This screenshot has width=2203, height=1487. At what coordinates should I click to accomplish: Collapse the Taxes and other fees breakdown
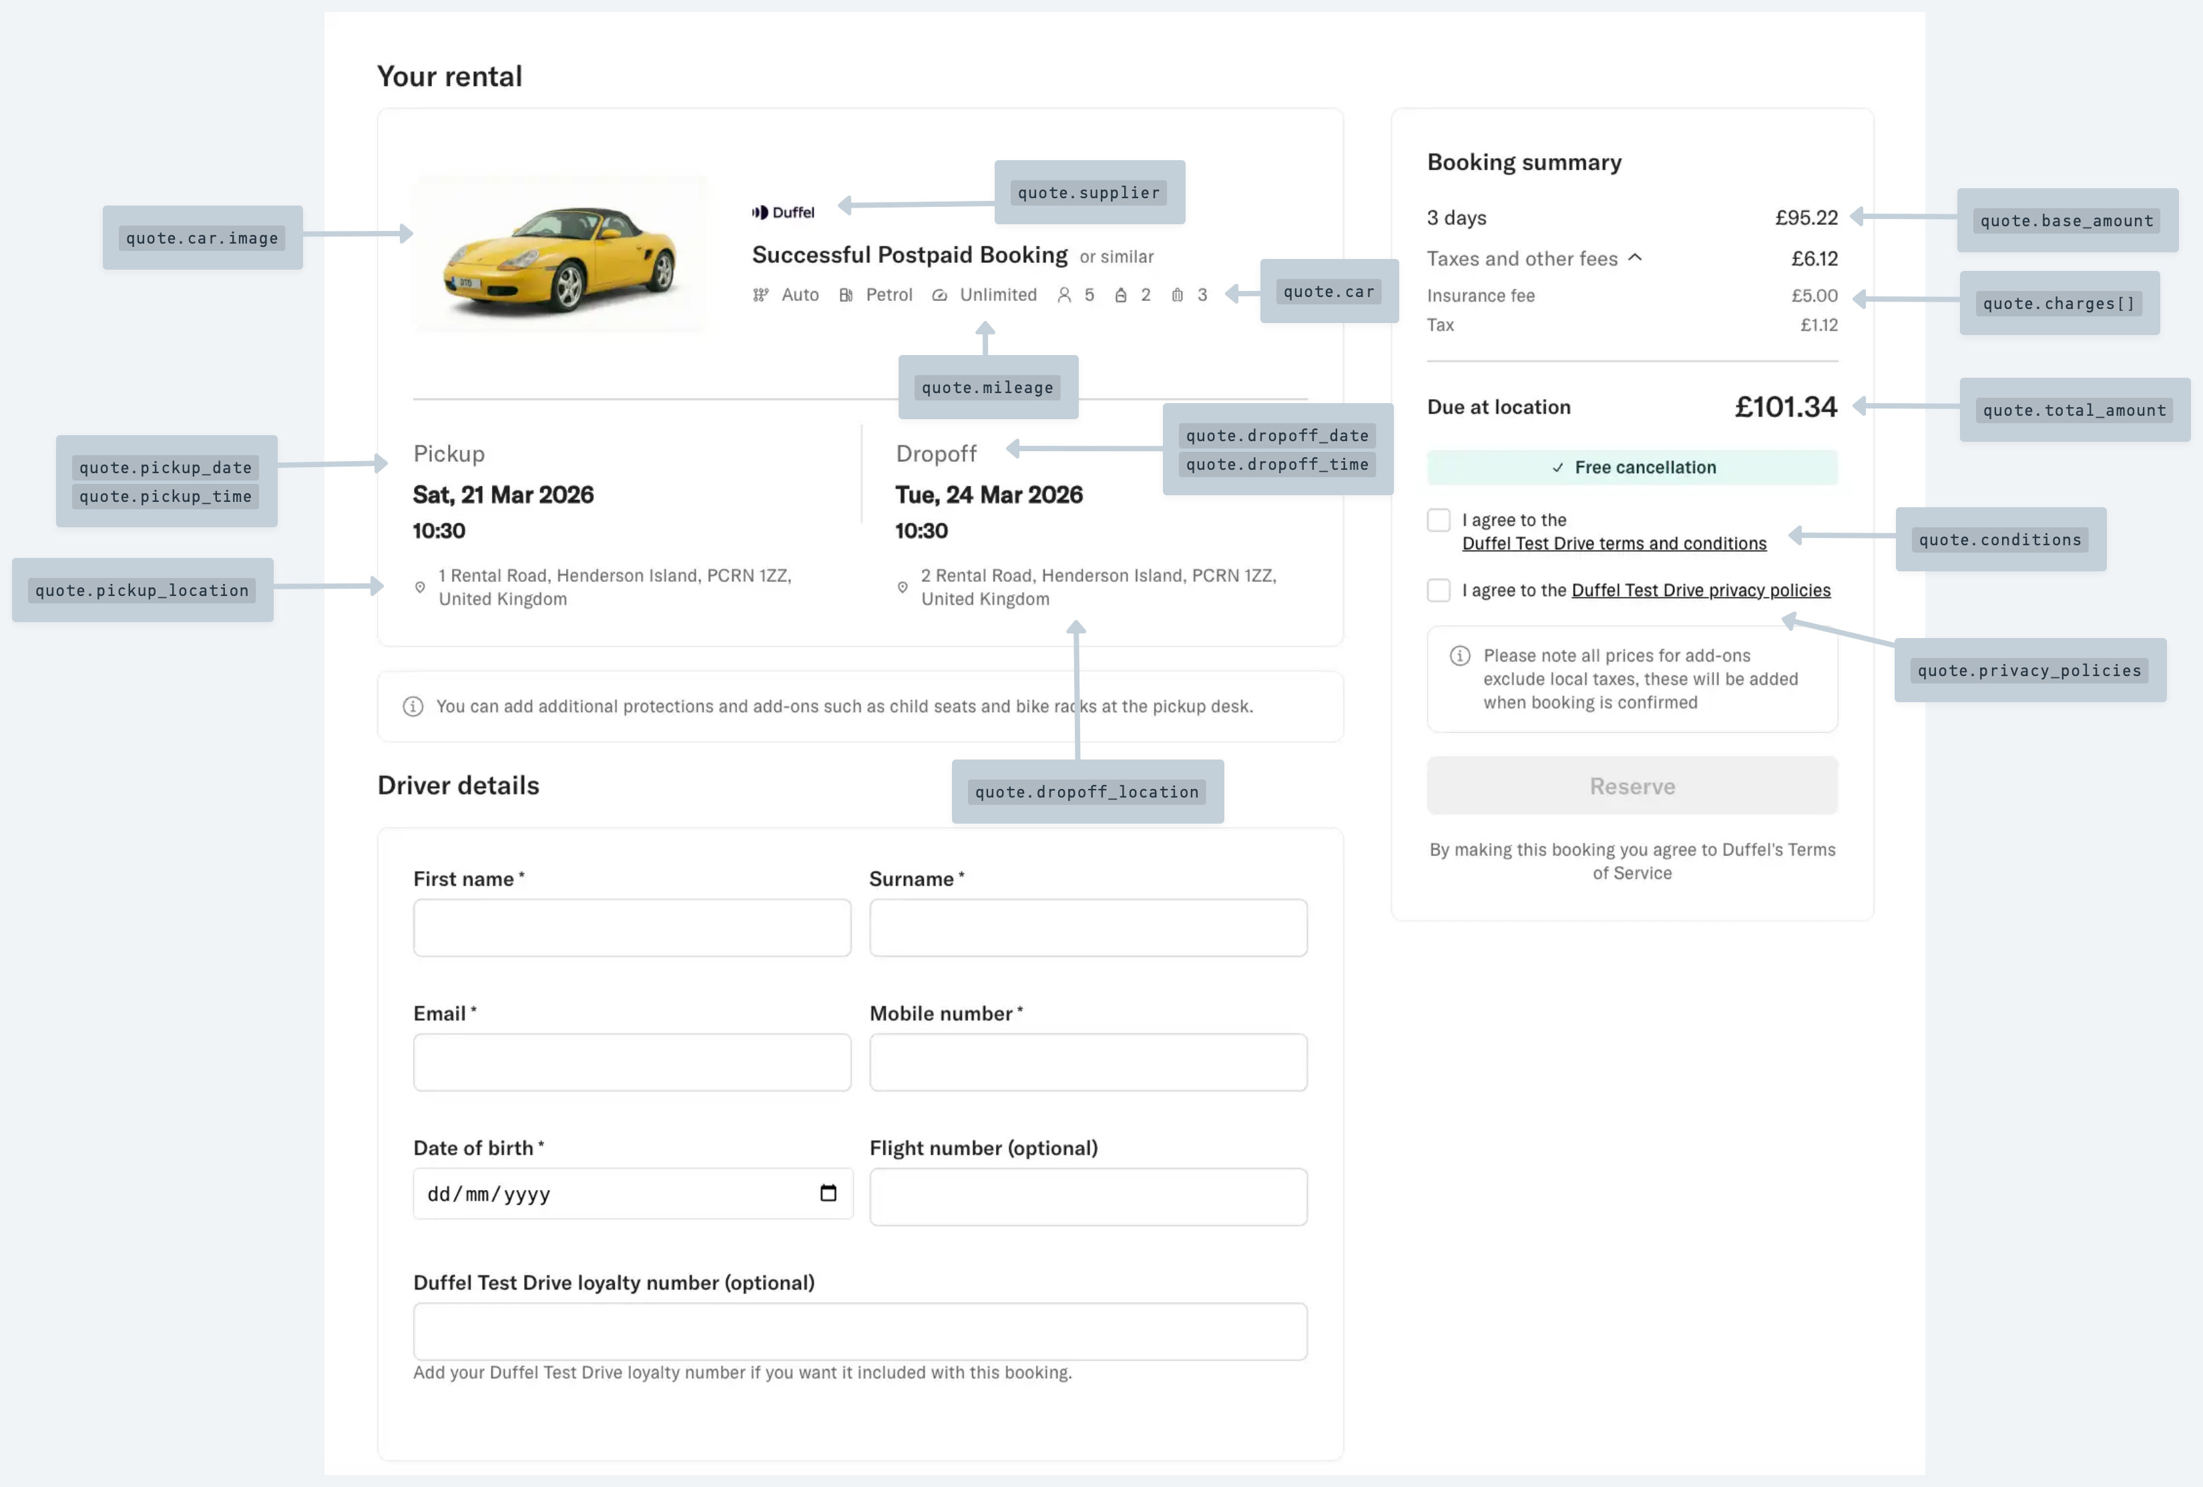click(x=1635, y=258)
